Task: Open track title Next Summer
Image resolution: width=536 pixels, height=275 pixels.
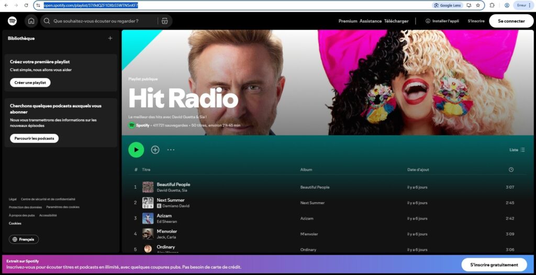Action: coord(171,200)
